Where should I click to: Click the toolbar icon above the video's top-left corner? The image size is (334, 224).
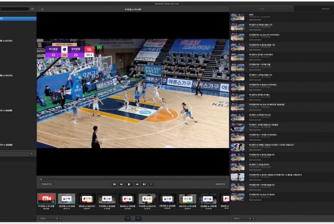42,9
